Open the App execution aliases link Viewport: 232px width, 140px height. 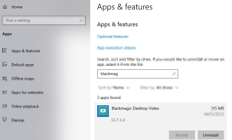(116, 48)
